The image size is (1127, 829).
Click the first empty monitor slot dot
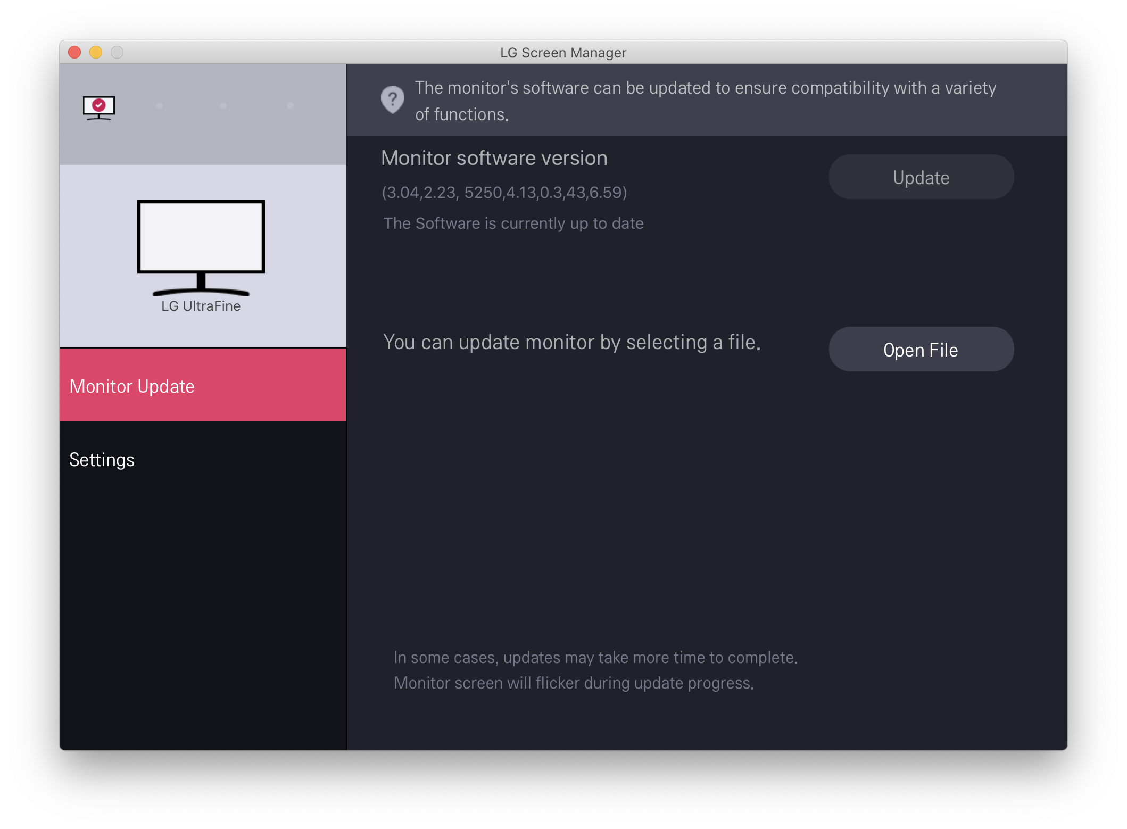160,106
